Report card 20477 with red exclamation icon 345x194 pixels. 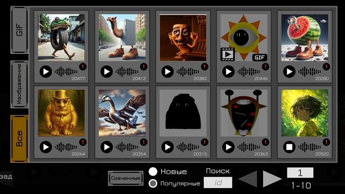point(83,66)
